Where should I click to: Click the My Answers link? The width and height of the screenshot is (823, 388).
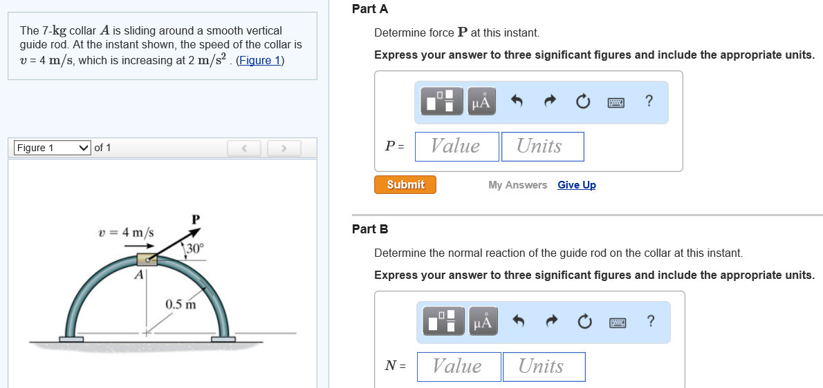point(517,185)
